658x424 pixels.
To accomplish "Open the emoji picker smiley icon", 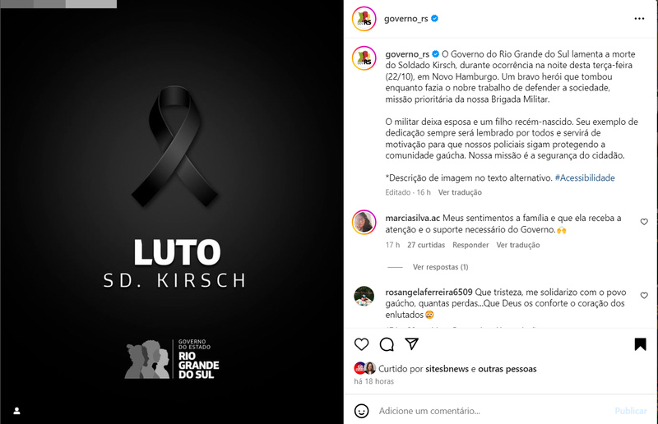I will coord(361,411).
